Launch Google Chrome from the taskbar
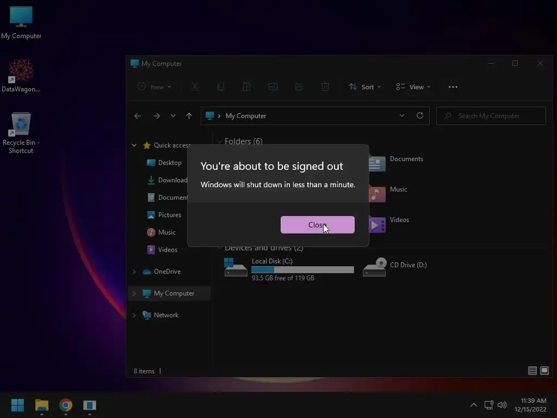This screenshot has height=418, width=557. click(x=66, y=405)
